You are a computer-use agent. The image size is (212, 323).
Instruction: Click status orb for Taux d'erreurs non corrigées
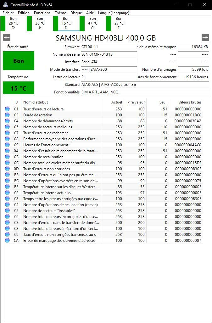pos(7,169)
